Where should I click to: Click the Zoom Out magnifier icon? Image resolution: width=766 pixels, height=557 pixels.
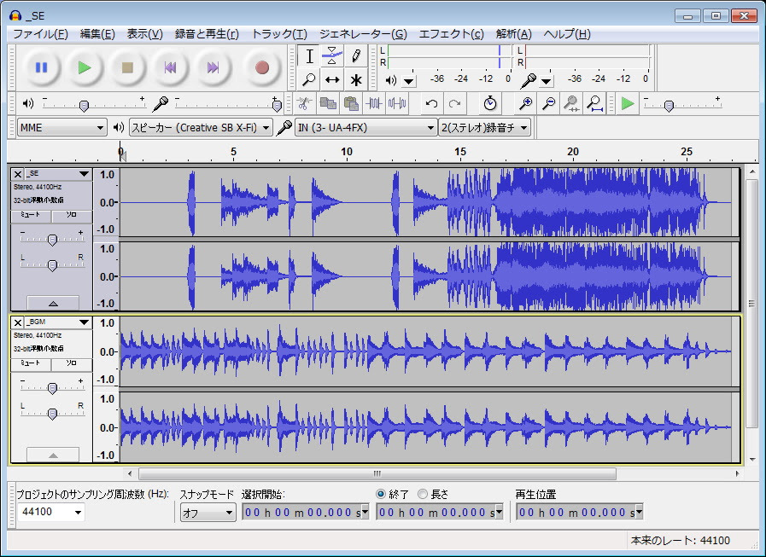pos(548,103)
